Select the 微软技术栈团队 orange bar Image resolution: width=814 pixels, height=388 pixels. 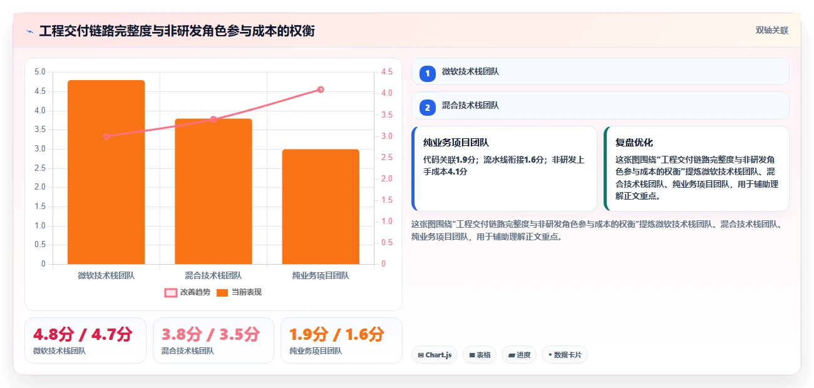(x=106, y=172)
